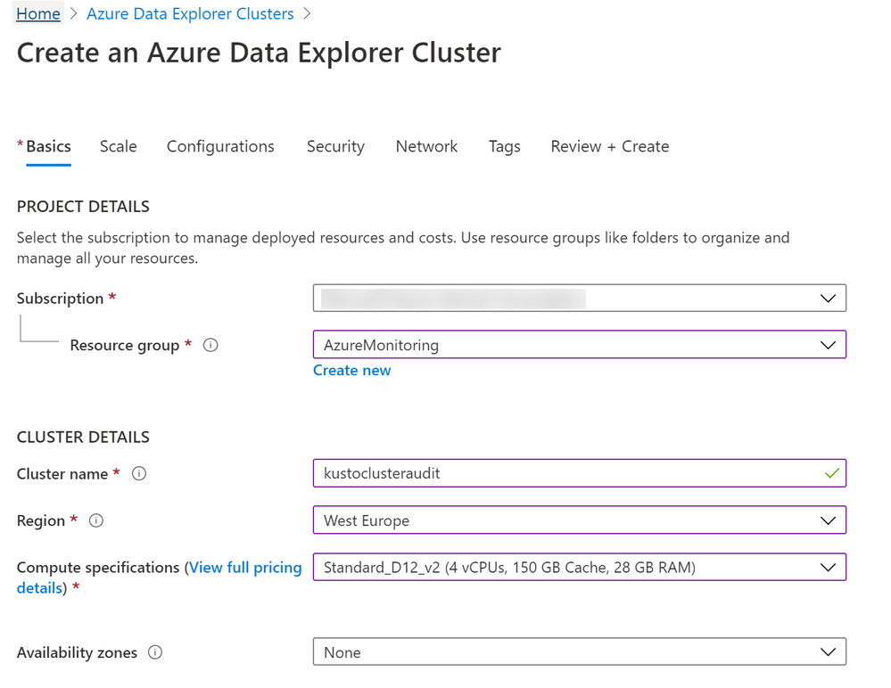Go to Review + Create tab

pyautogui.click(x=610, y=146)
